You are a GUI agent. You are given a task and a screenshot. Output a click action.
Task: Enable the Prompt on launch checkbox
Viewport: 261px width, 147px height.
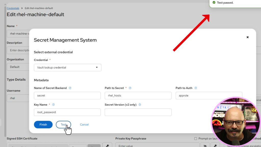(x=195, y=139)
